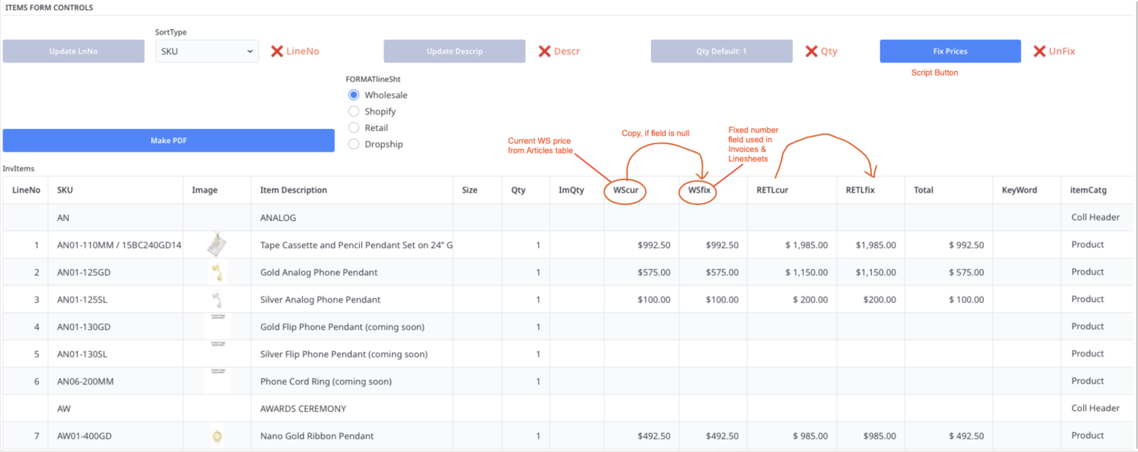Viewport: 1138px width, 452px height.
Task: Open the Silver Analog Phone Pendant thumbnail
Action: [216, 300]
